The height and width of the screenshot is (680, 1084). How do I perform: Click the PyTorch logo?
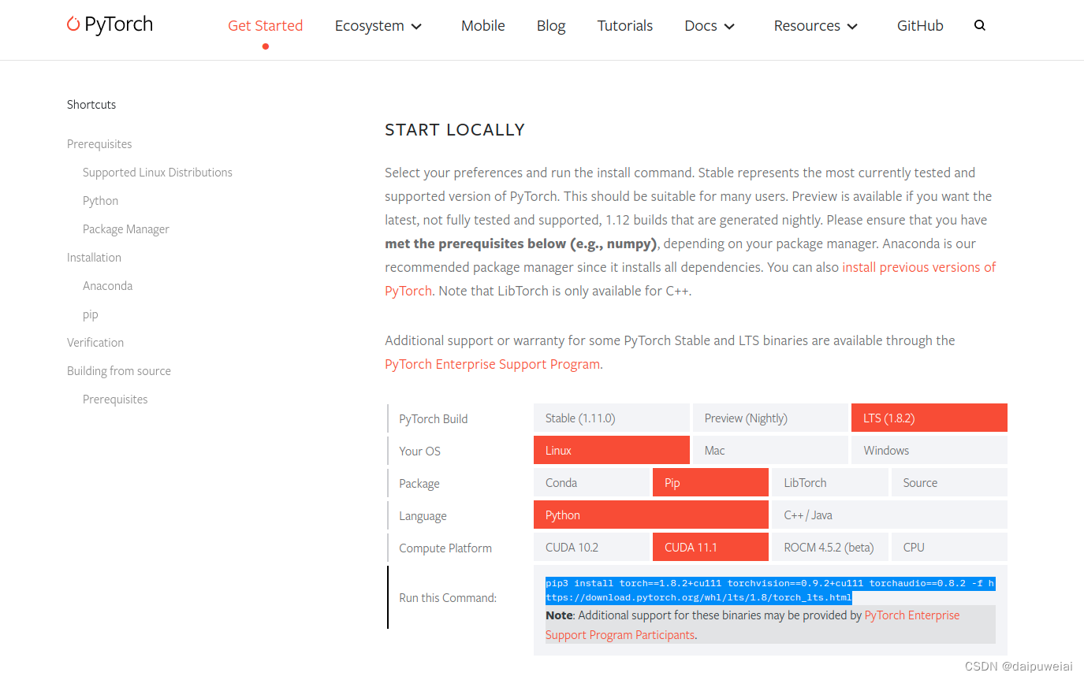(x=110, y=24)
